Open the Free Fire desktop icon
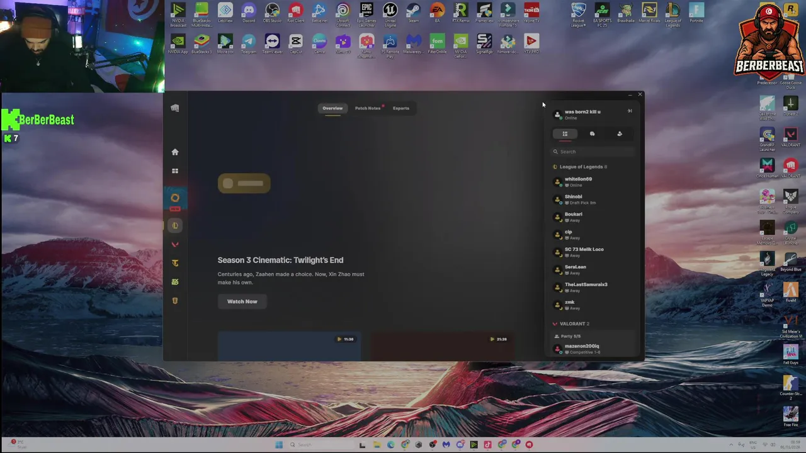806x453 pixels. click(x=791, y=417)
